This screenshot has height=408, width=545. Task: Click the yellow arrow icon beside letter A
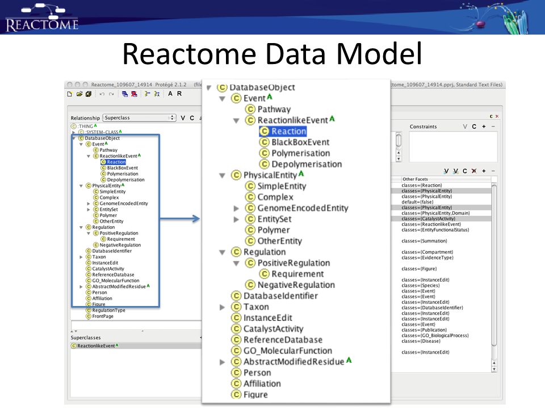157,93
